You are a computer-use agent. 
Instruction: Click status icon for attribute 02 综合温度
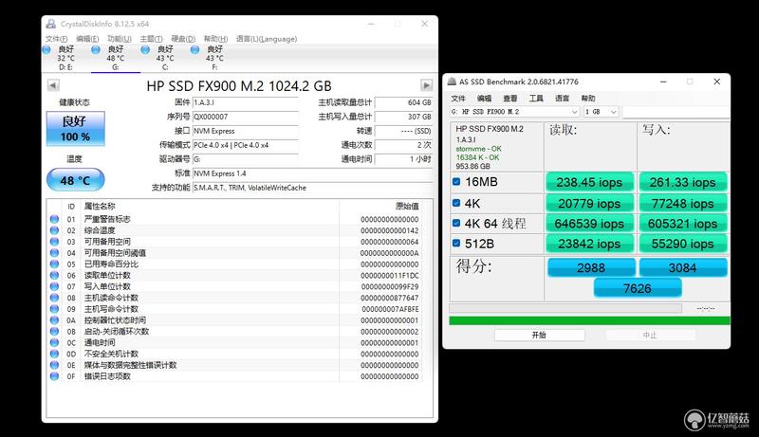pyautogui.click(x=54, y=230)
